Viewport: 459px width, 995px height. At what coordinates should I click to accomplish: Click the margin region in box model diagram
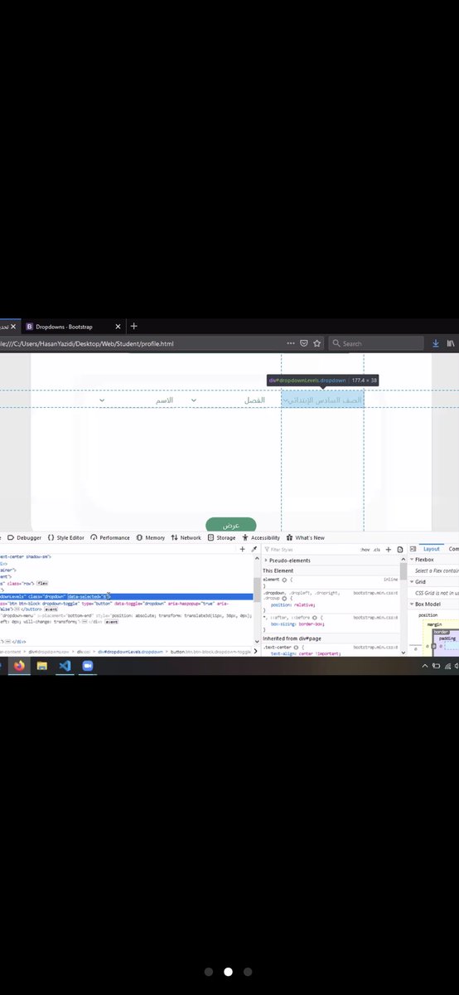coord(434,624)
